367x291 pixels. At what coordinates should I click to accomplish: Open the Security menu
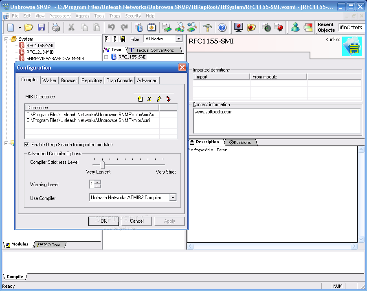[x=133, y=16]
